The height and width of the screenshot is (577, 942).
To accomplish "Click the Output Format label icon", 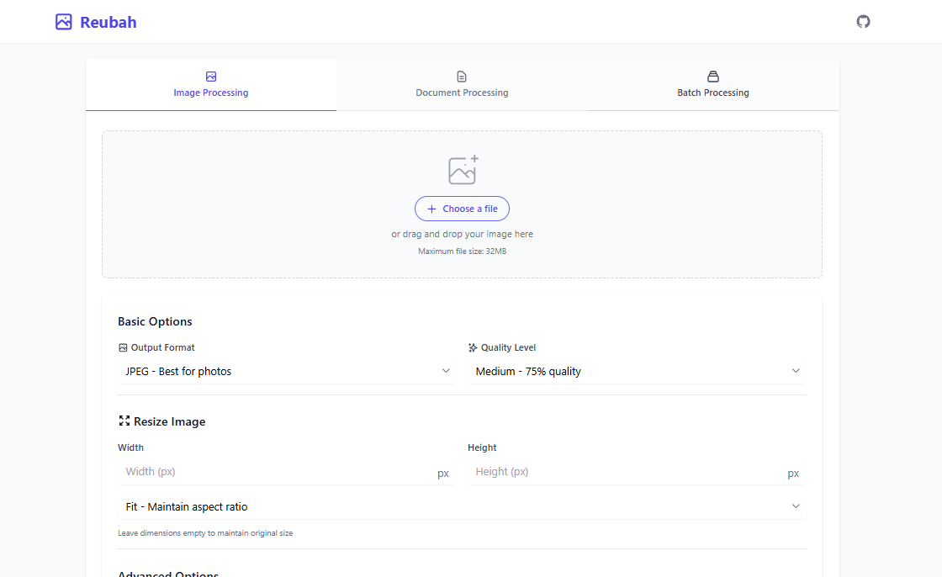I will [123, 347].
